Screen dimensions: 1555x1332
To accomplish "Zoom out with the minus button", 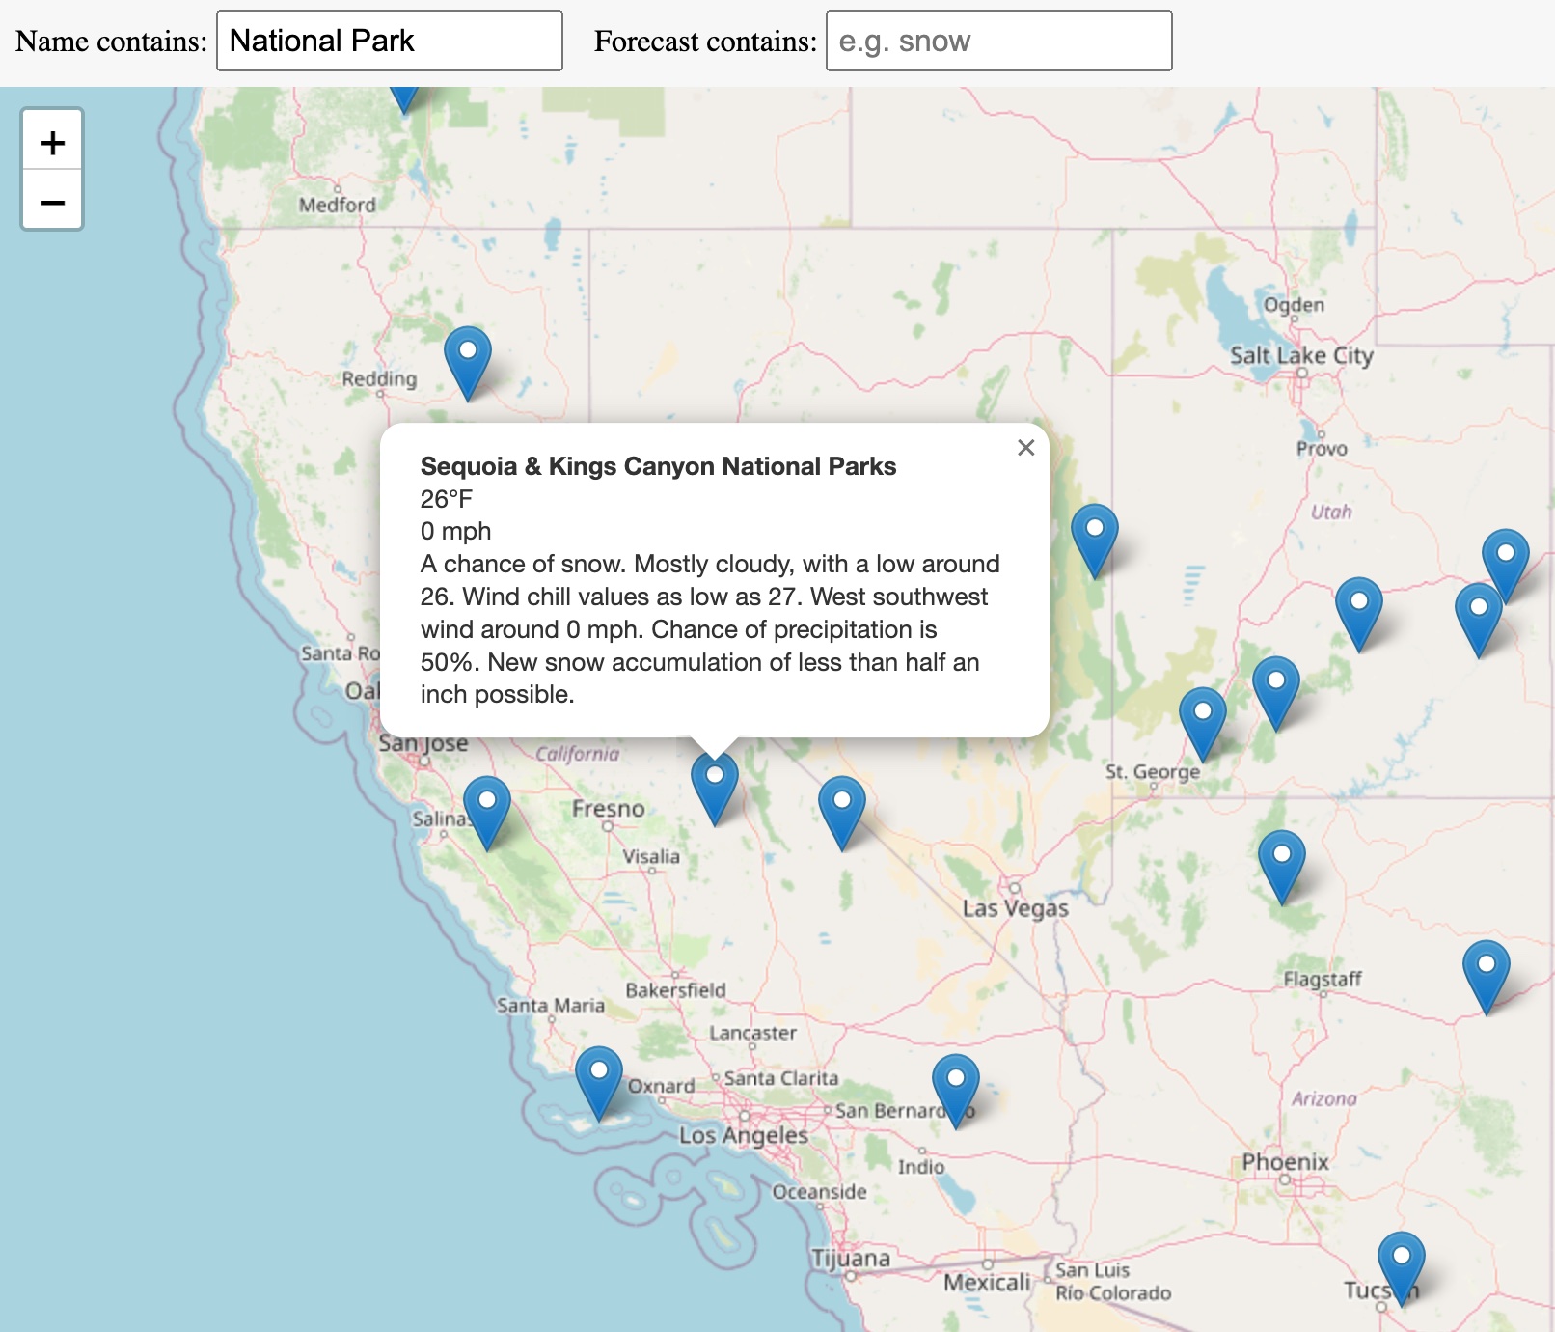I will 52,202.
